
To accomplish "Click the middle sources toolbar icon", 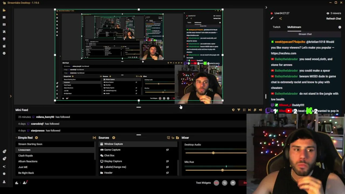I will (173, 138).
